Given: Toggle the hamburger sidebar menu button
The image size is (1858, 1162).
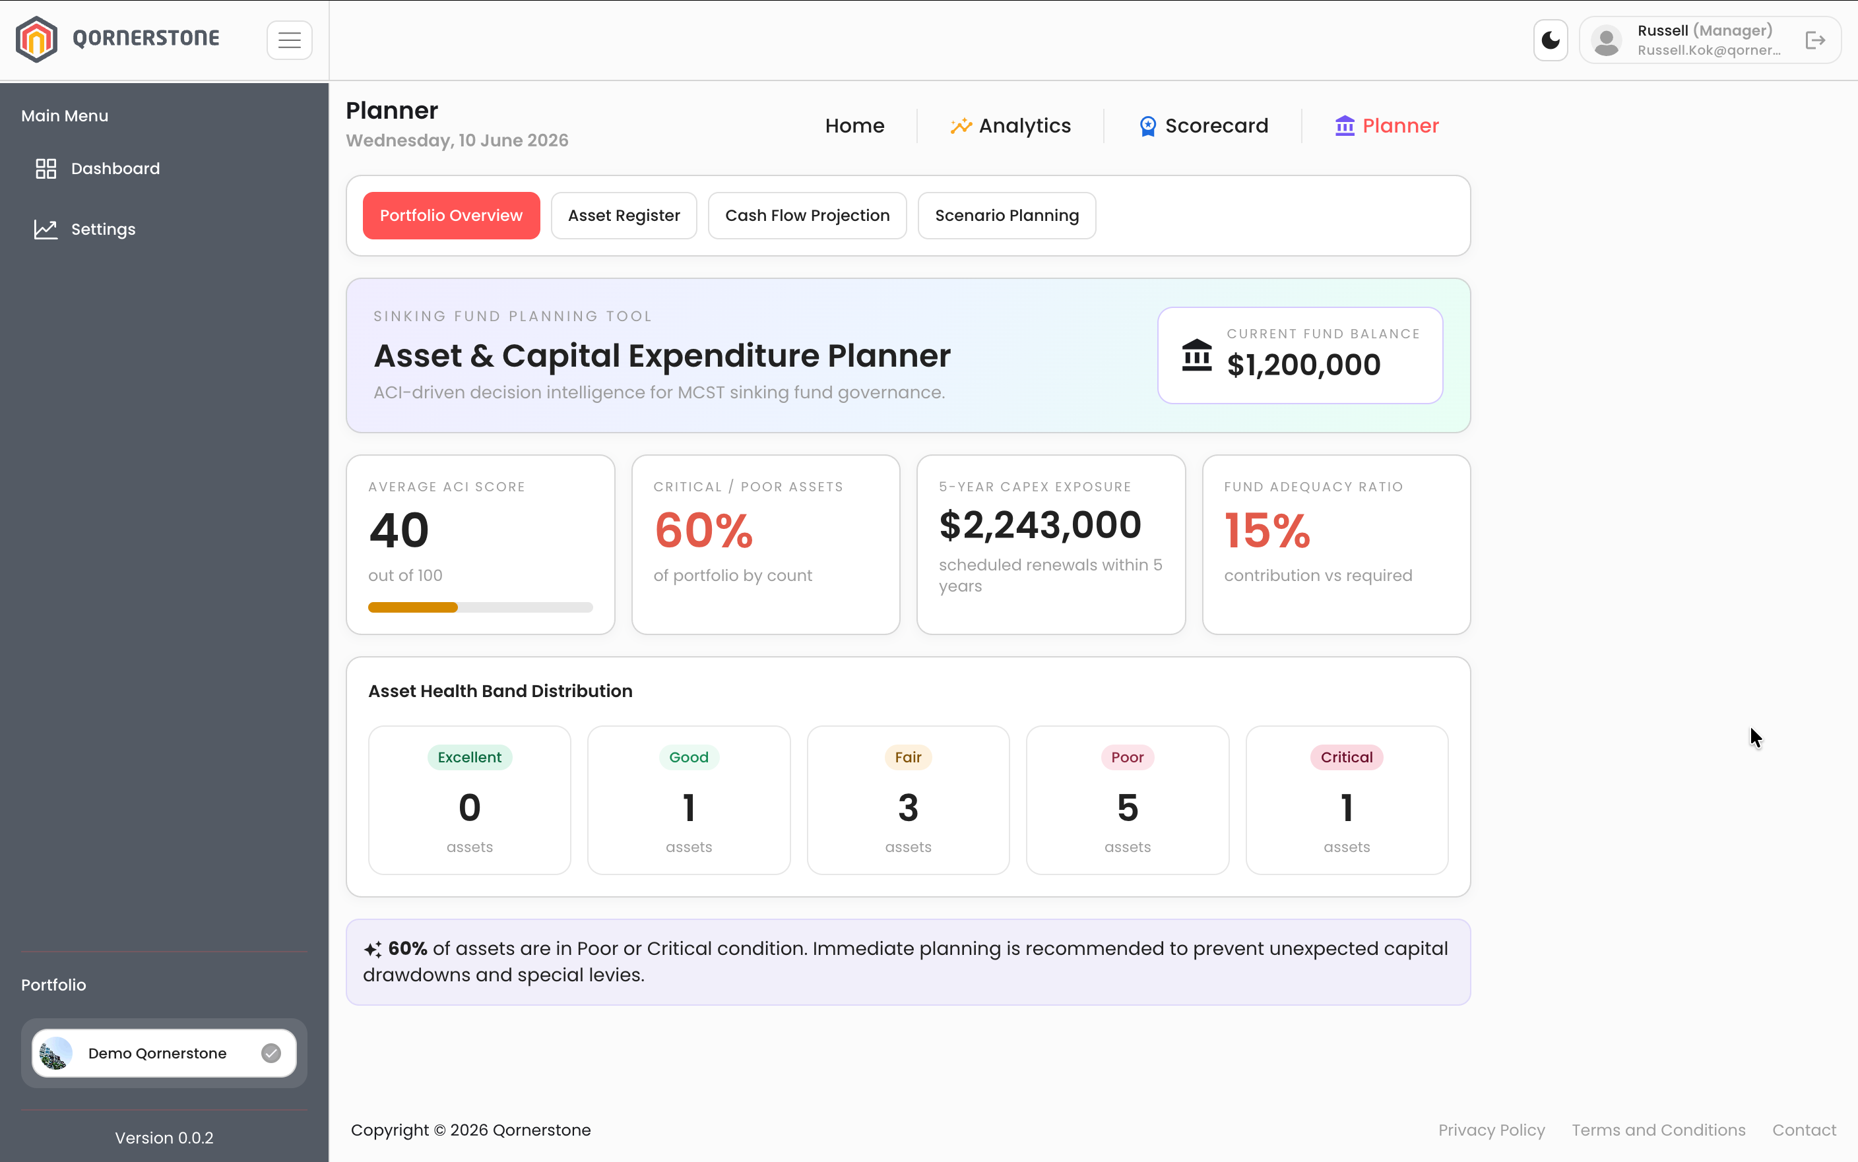Looking at the screenshot, I should (289, 40).
